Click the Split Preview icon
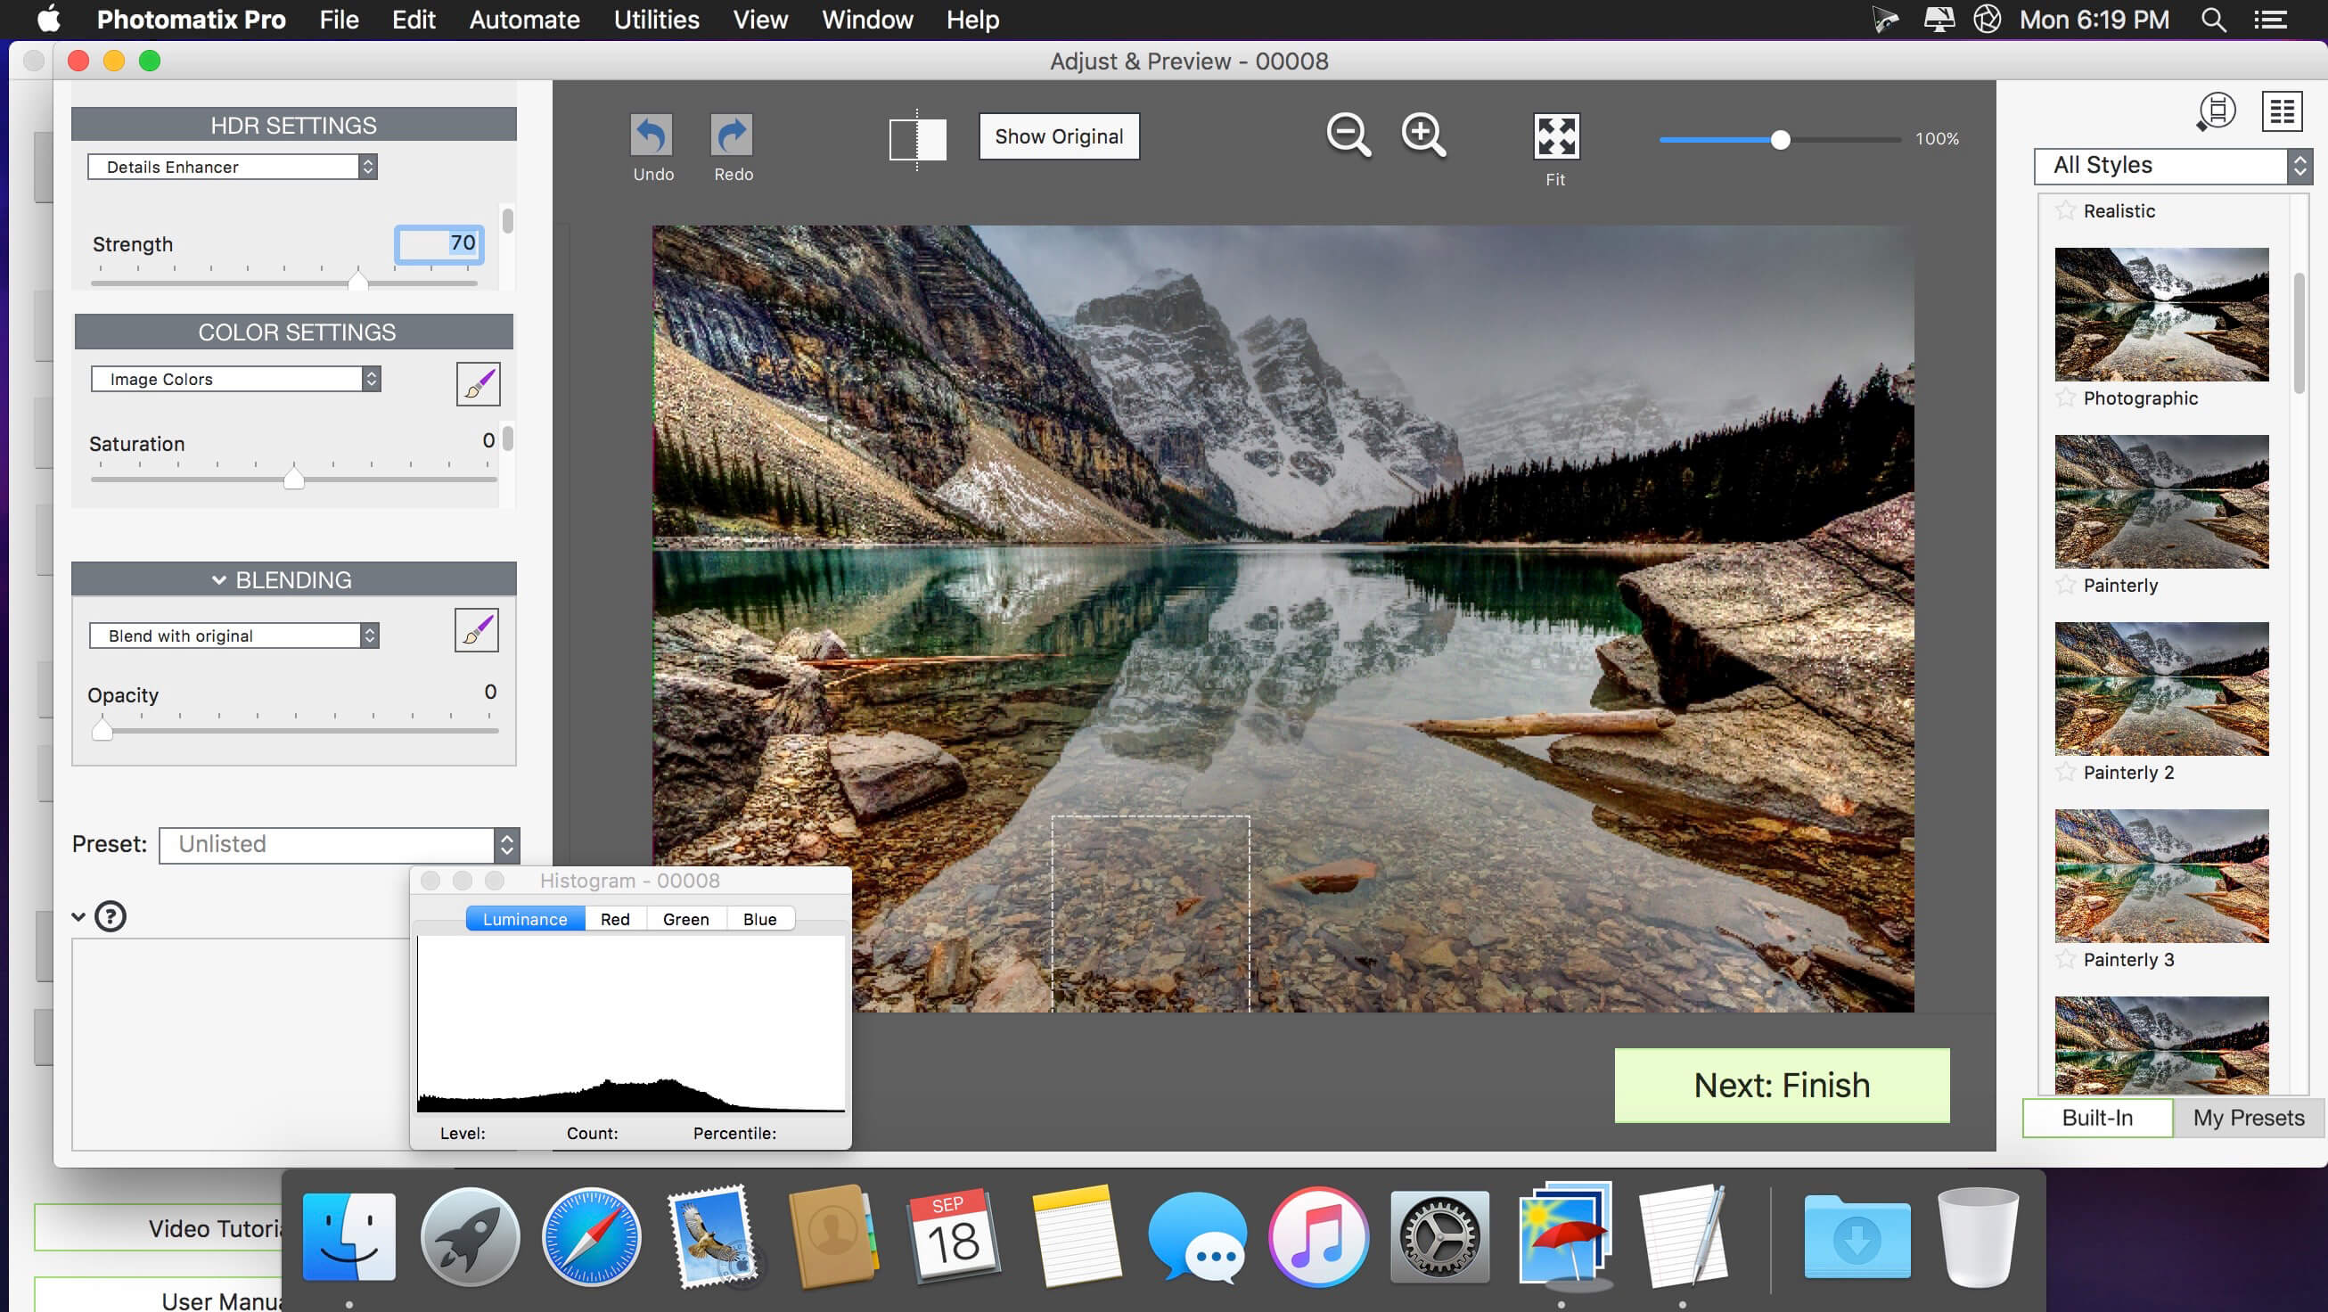Image resolution: width=2328 pixels, height=1312 pixels. 916,135
